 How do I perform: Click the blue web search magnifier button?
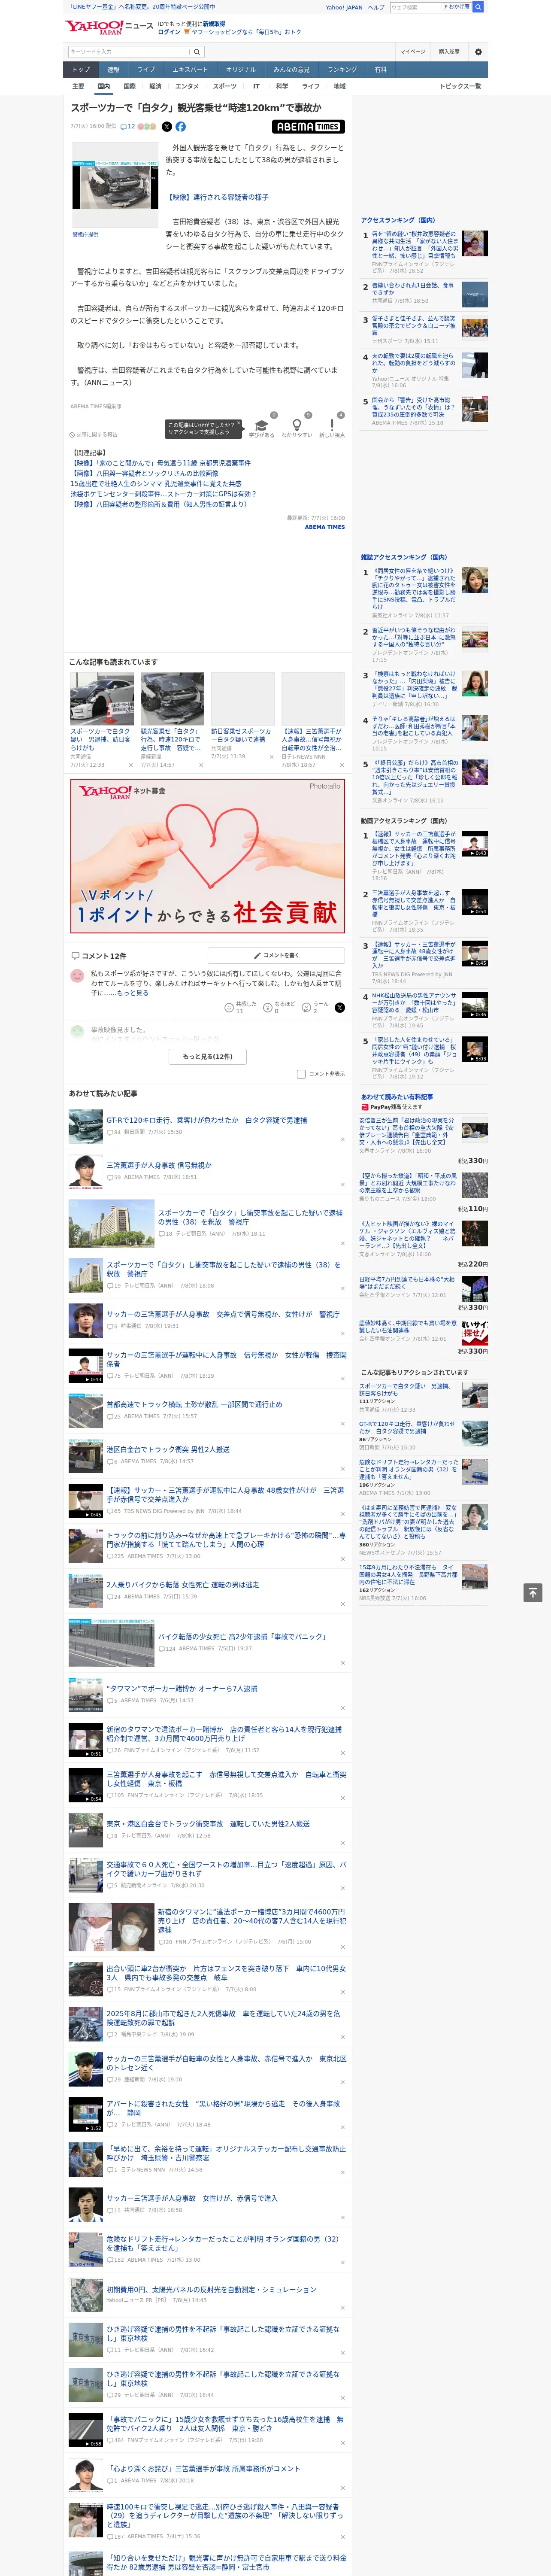(x=478, y=7)
